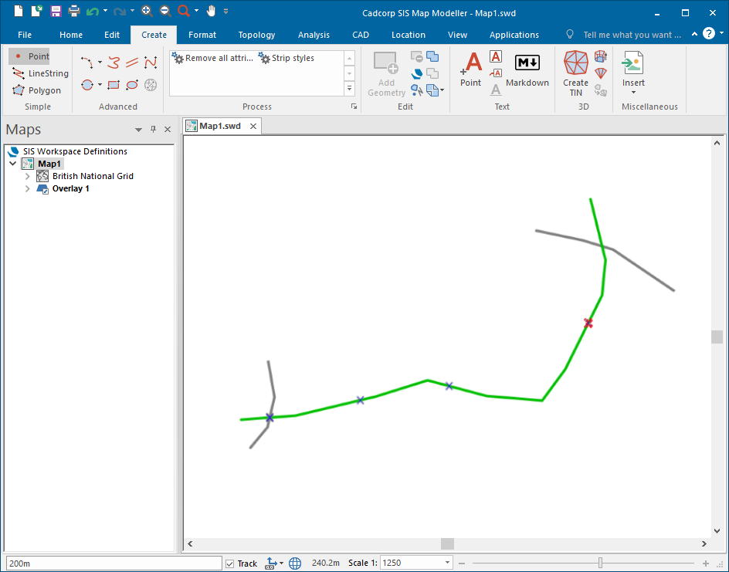
Task: Select the Polygon drawing tool
Action: coord(33,90)
